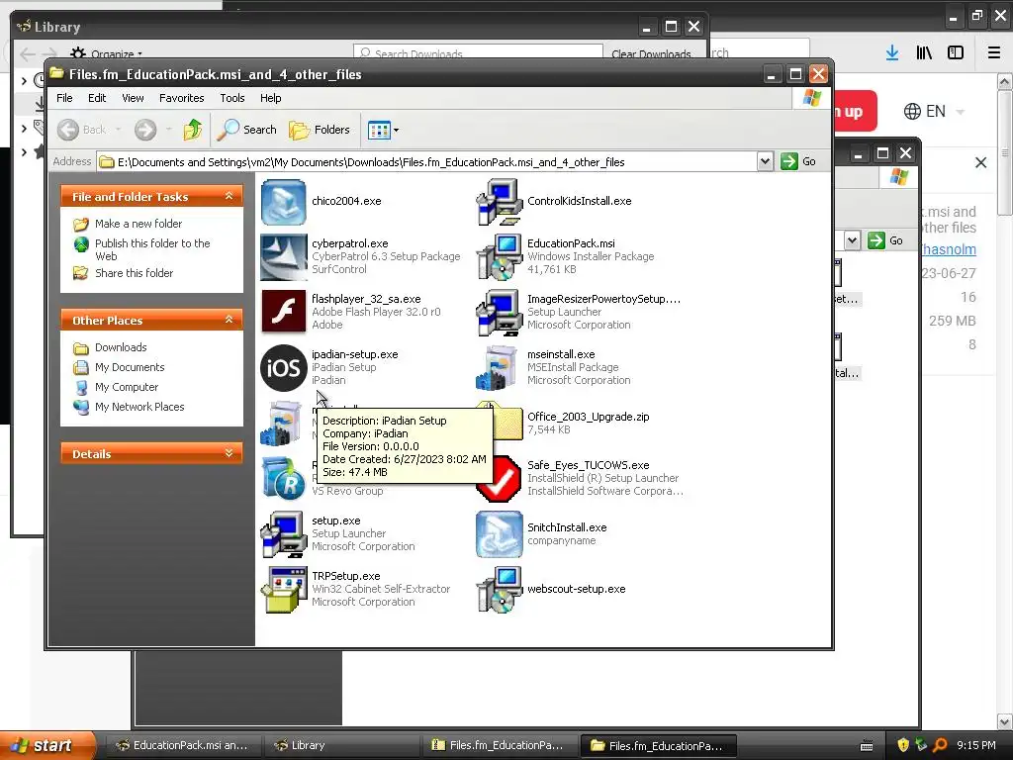
Task: Select the Revo Group installer icon
Action: click(283, 479)
